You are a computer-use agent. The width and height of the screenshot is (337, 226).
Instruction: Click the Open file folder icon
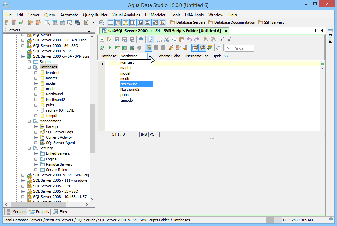[x=110, y=39]
